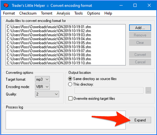Open the Tools menu
This screenshot has width=157, height=135.
coord(78,13)
